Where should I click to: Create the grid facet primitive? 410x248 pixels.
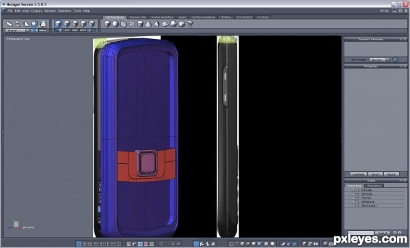pos(132,24)
